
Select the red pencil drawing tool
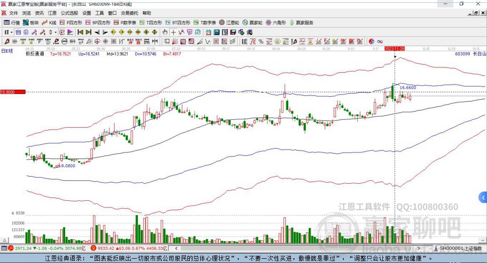pyautogui.click(x=7, y=41)
